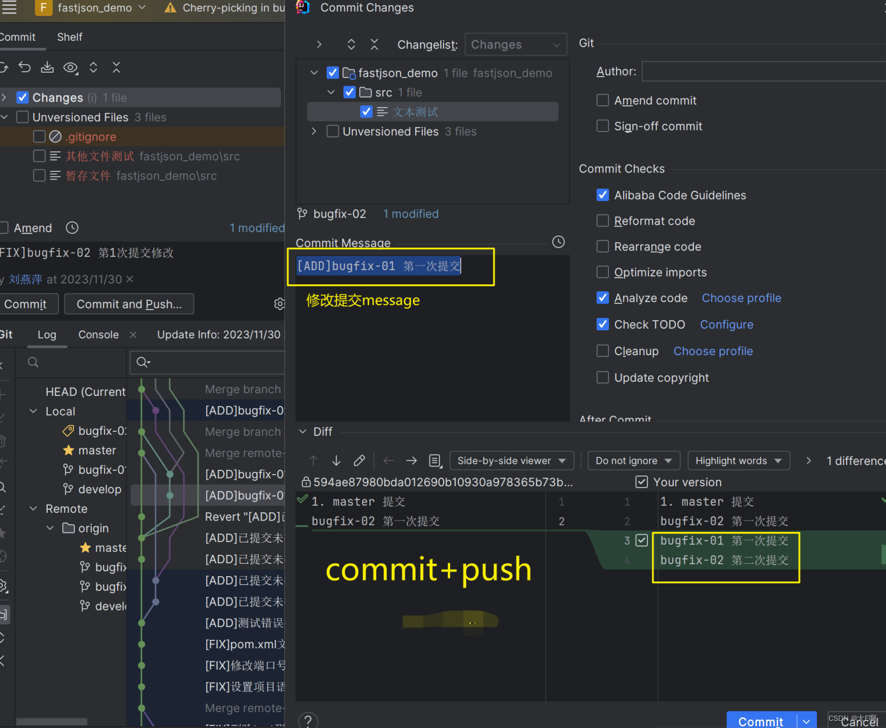Click the Commit and Push... button

tap(129, 304)
